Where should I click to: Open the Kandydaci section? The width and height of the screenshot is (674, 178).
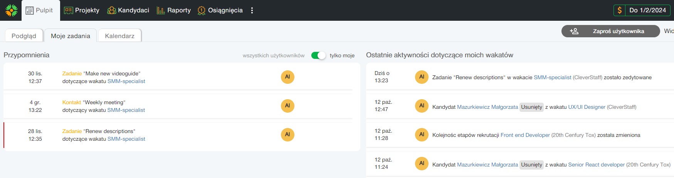(x=128, y=10)
